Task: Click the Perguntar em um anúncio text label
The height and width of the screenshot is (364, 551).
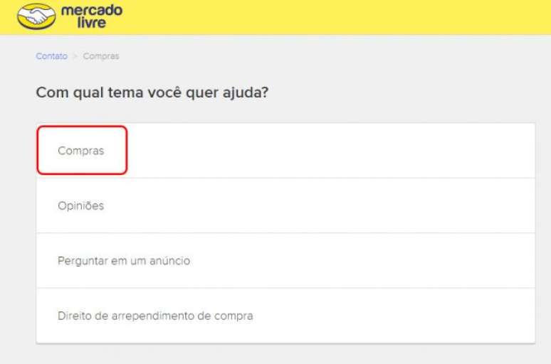Action: pyautogui.click(x=124, y=261)
